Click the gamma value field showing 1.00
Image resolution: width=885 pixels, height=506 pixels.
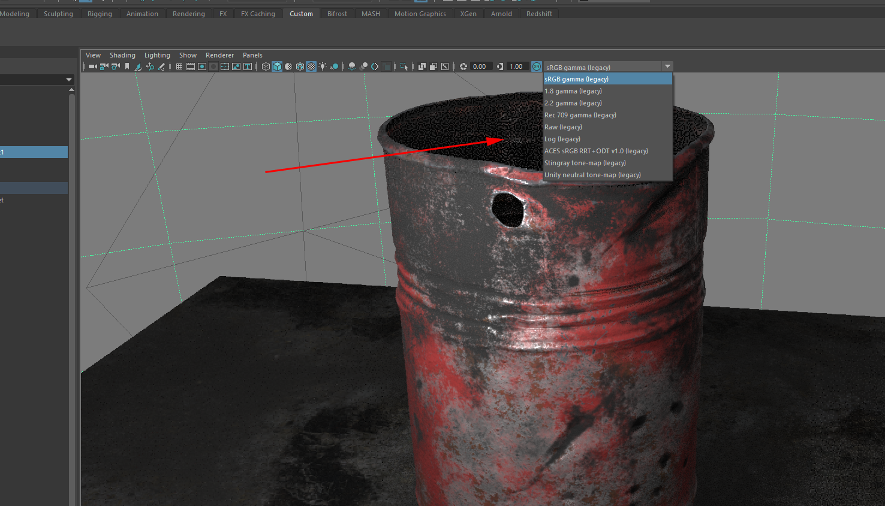point(517,66)
